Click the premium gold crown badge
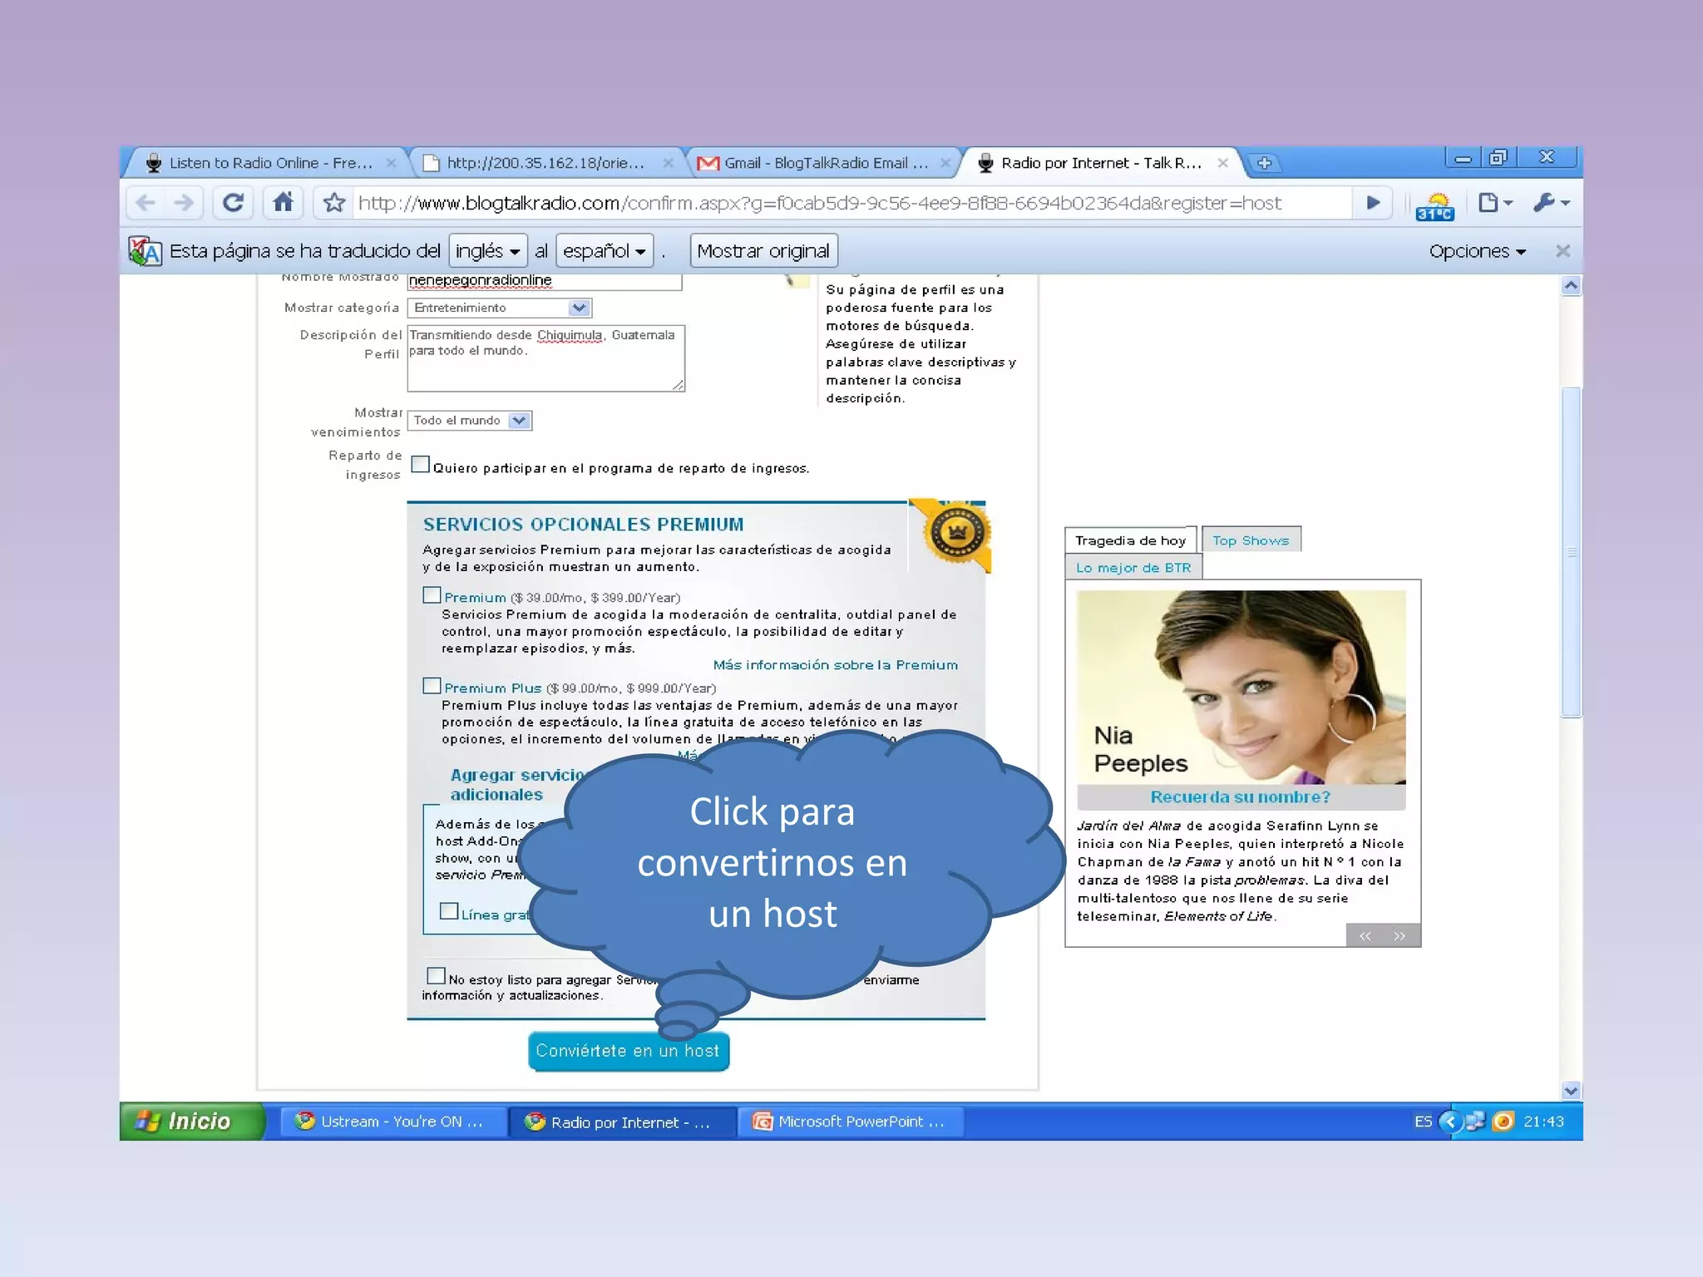This screenshot has width=1703, height=1277. [x=956, y=533]
